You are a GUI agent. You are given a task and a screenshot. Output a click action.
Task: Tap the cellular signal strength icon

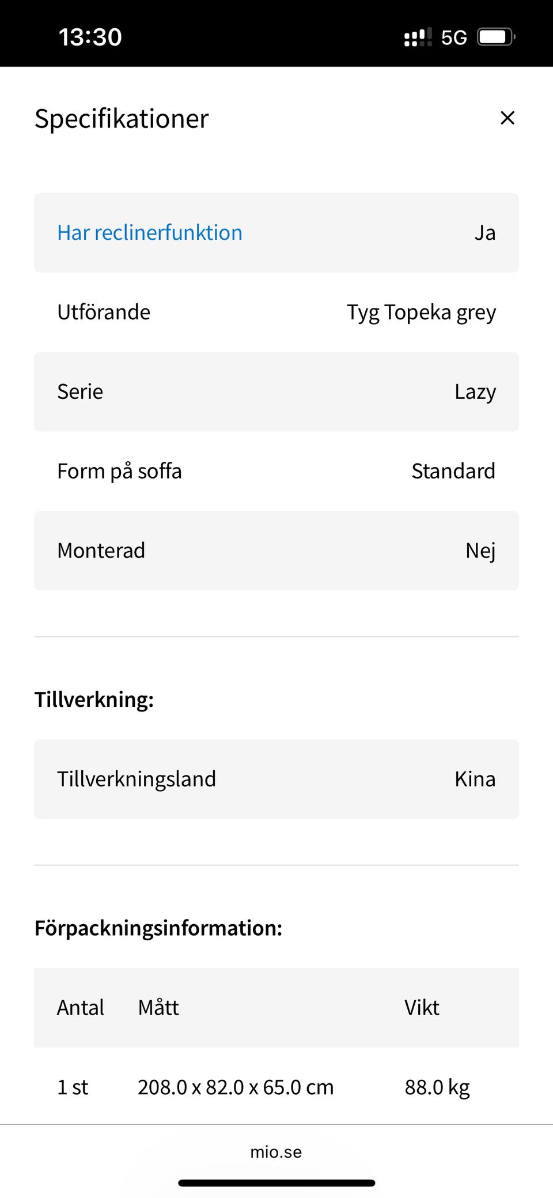coord(418,38)
